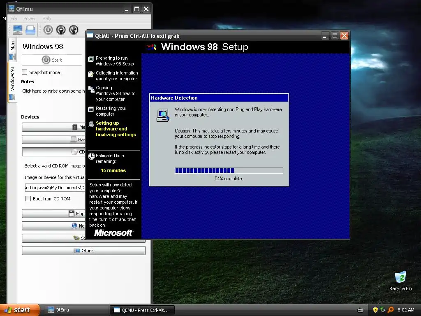Click the yellow security shield tray icon

[x=375, y=310]
